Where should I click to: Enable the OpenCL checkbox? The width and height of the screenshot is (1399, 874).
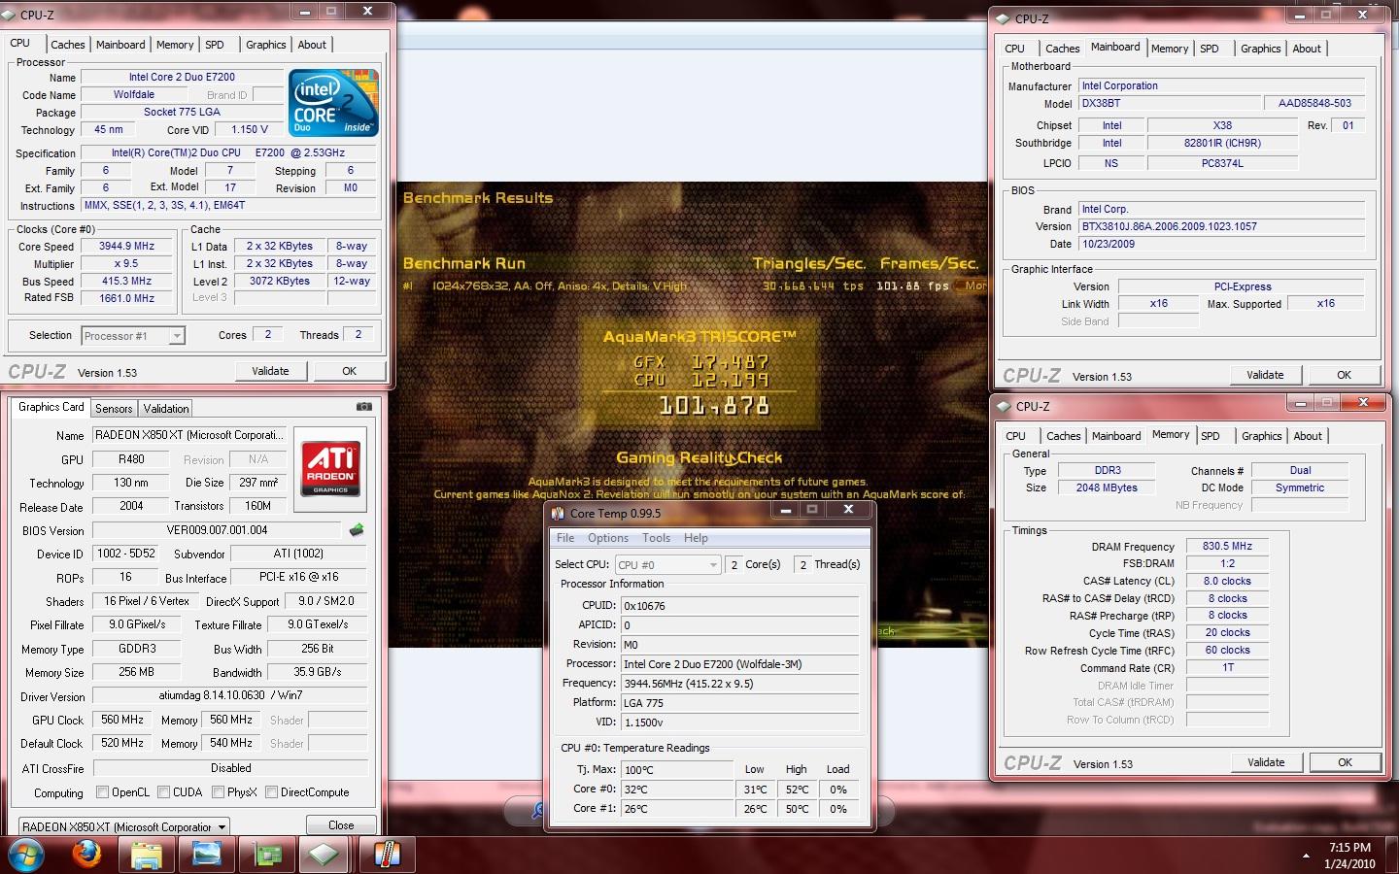click(102, 792)
